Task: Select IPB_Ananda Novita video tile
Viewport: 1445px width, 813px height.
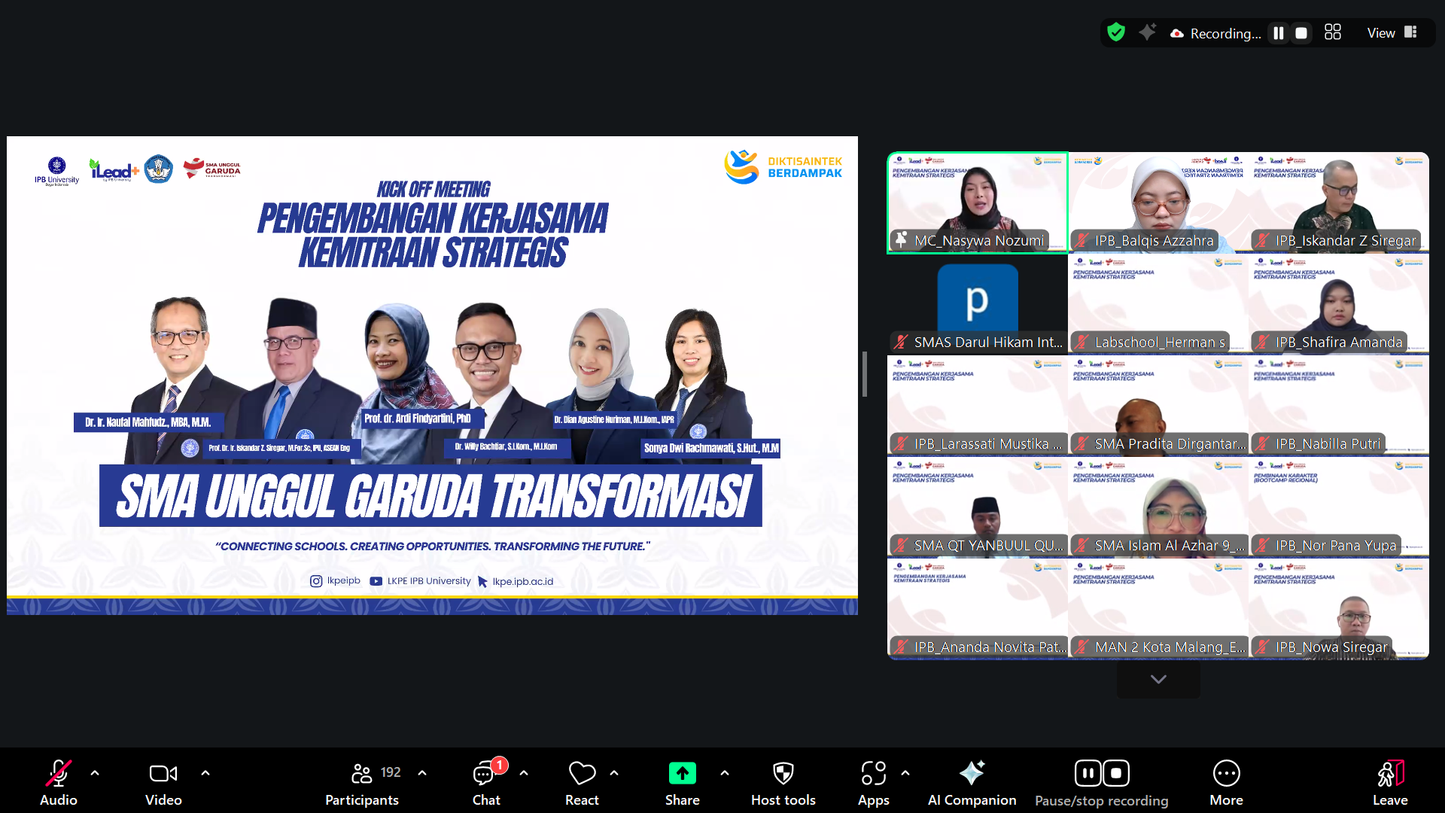Action: [x=978, y=610]
